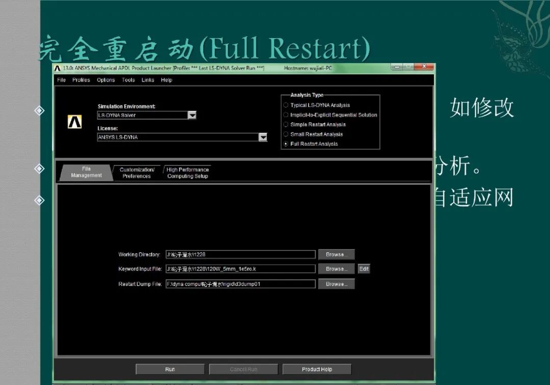Open the Tools menu
Screen dimensions: 550x385
coord(128,80)
